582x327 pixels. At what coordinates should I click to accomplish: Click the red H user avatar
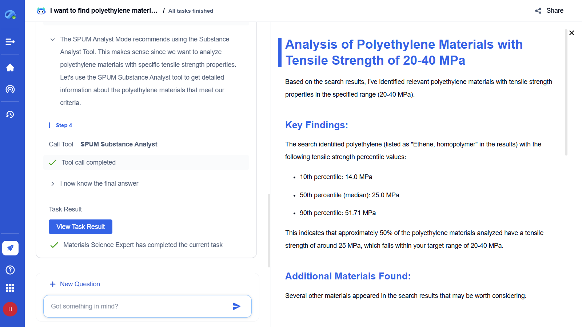(x=10, y=309)
